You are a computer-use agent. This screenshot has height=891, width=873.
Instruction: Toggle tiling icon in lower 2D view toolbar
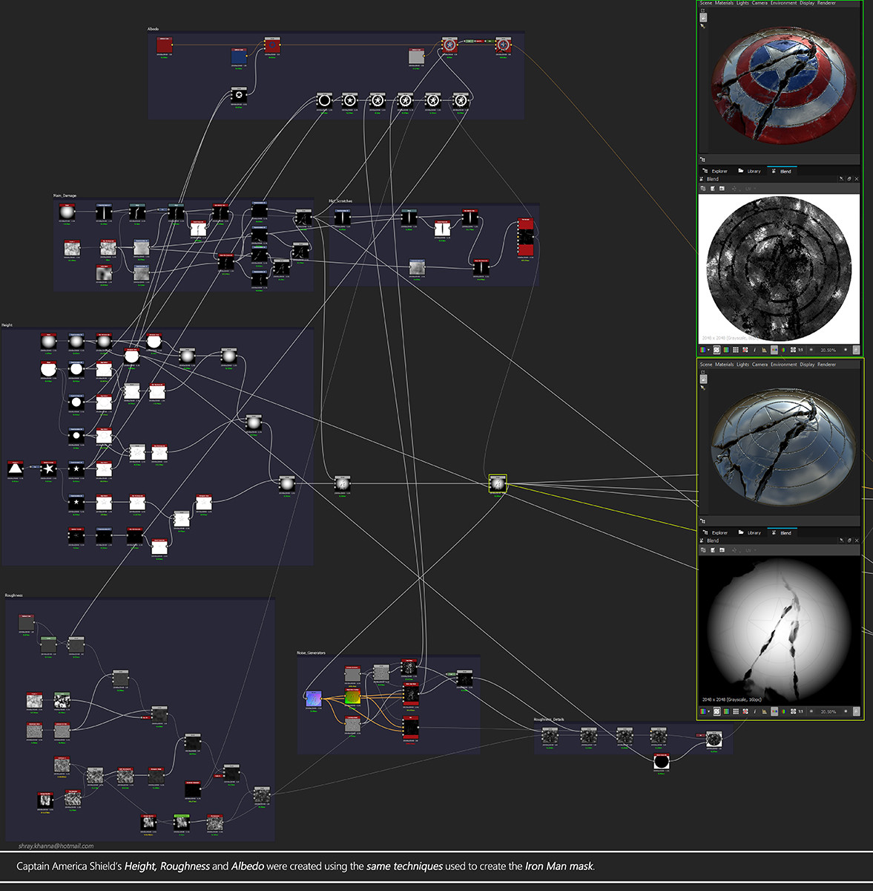click(x=716, y=711)
